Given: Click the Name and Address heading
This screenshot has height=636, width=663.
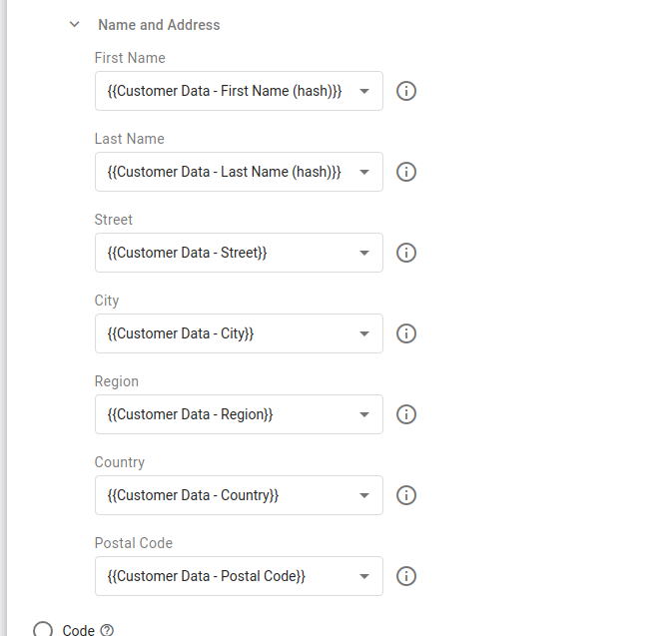Looking at the screenshot, I should pyautogui.click(x=159, y=25).
